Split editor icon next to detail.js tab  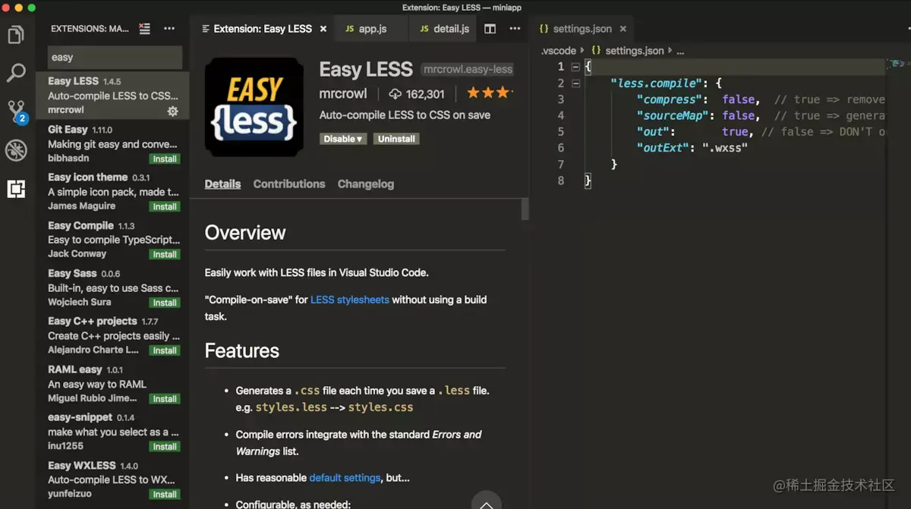(x=490, y=29)
